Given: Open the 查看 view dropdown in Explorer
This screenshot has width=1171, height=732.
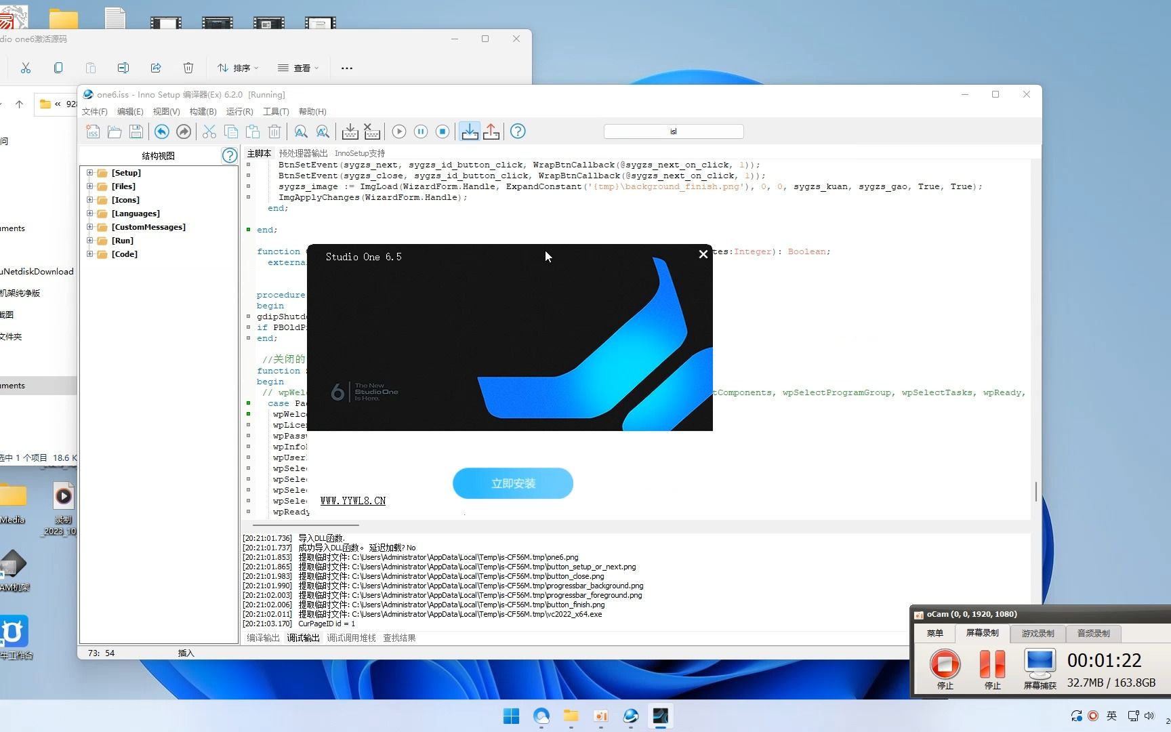Looking at the screenshot, I should click(298, 68).
